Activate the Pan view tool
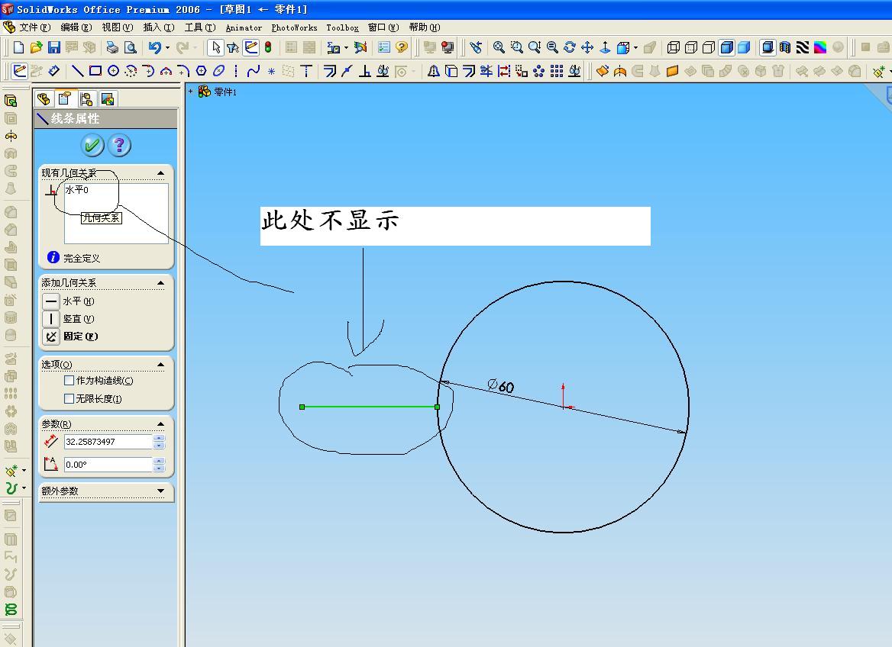The image size is (892, 647). click(x=587, y=48)
